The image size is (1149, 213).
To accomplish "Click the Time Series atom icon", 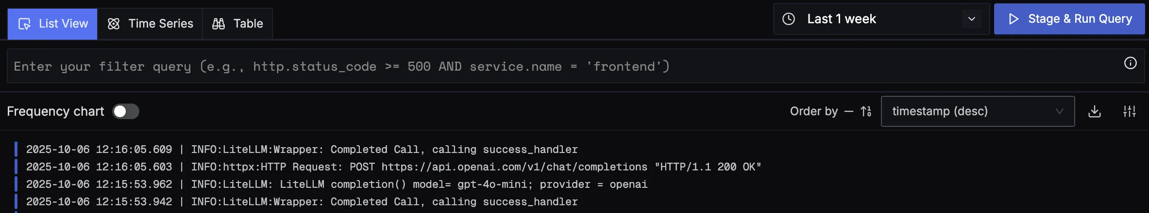I will pyautogui.click(x=114, y=24).
